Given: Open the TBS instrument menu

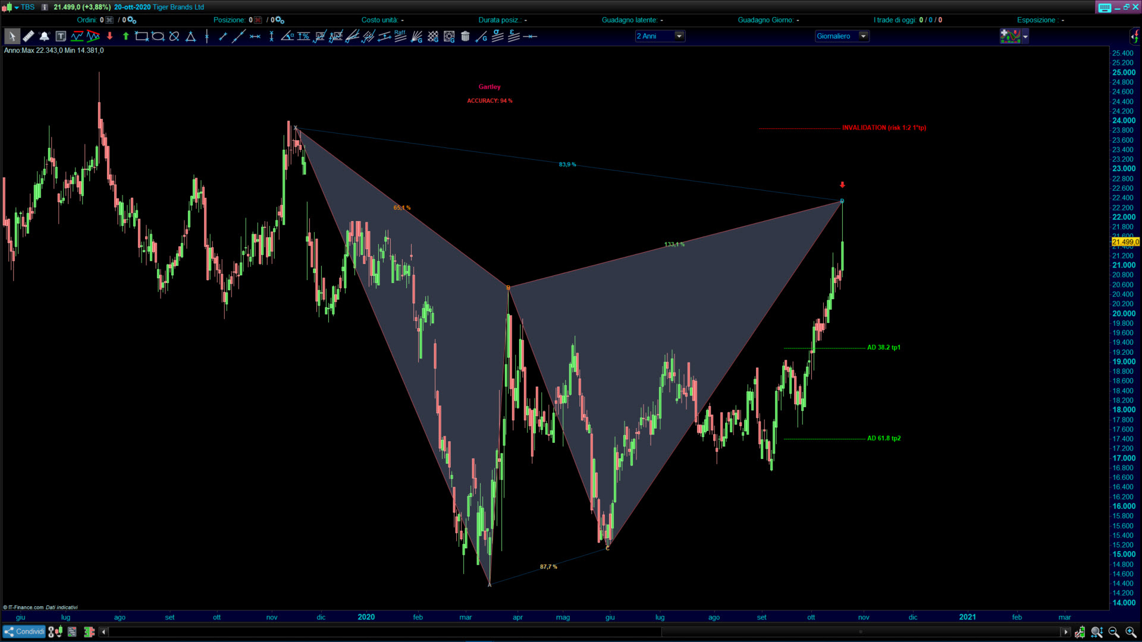Looking at the screenshot, I should click(x=17, y=7).
